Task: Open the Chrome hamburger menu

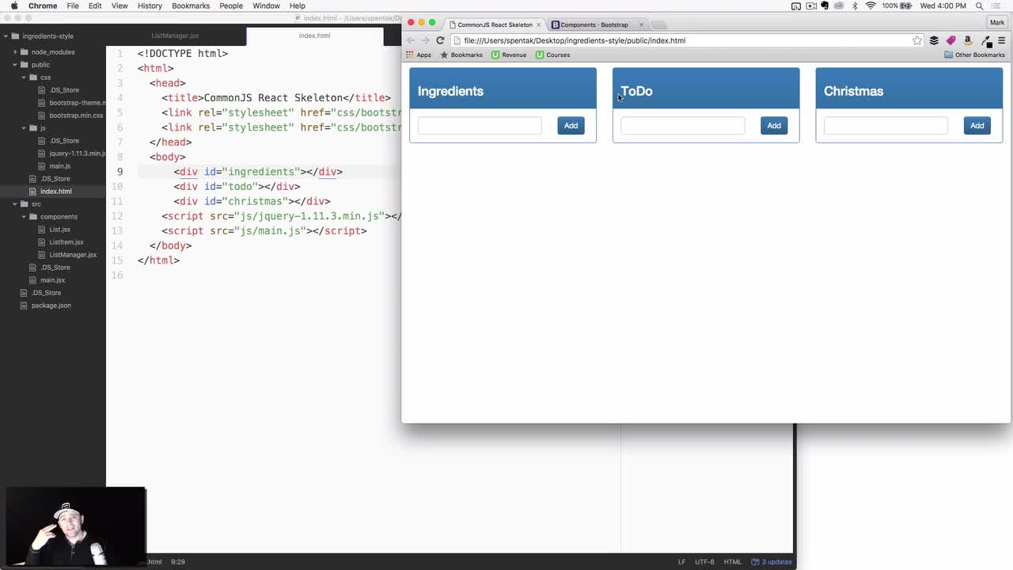Action: tap(1002, 40)
